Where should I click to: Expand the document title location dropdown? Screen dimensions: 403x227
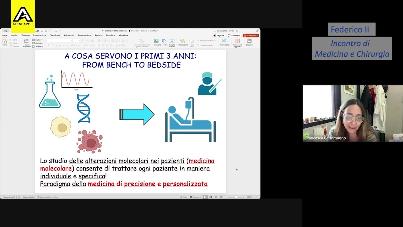click(158, 31)
